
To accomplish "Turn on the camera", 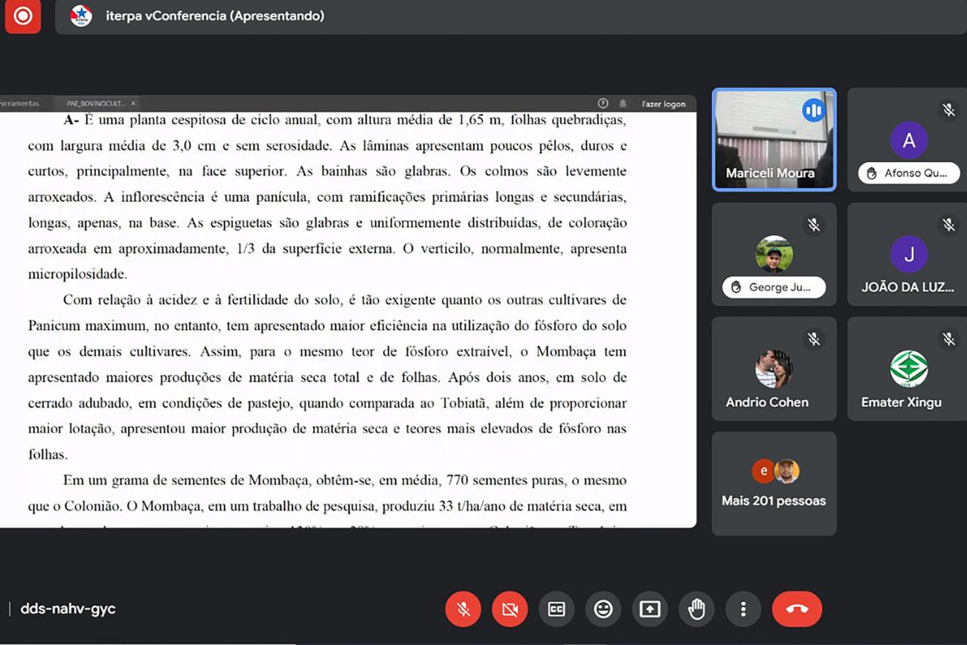I will (510, 609).
